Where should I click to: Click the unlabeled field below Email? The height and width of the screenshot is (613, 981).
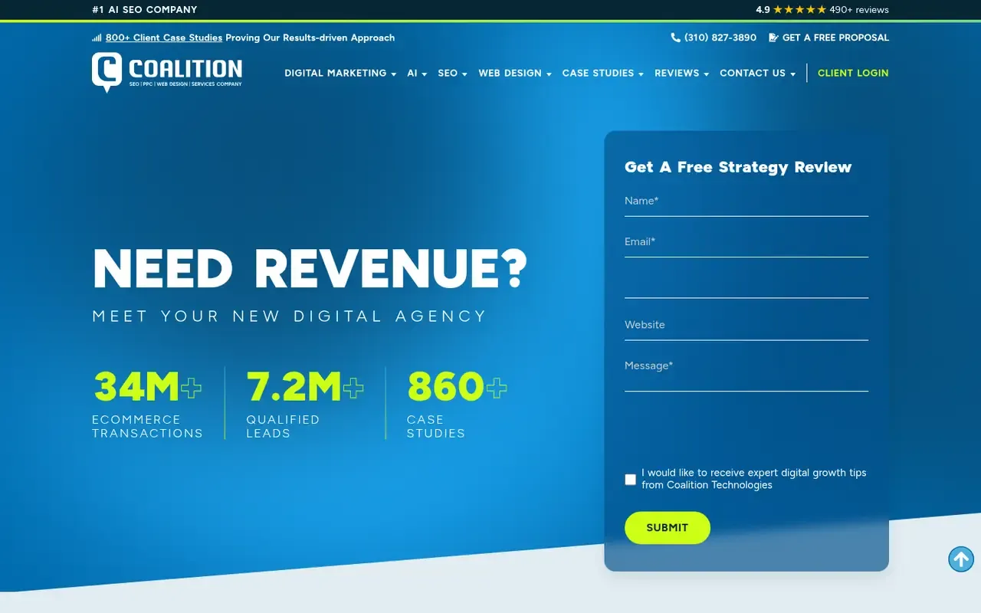[x=746, y=284]
